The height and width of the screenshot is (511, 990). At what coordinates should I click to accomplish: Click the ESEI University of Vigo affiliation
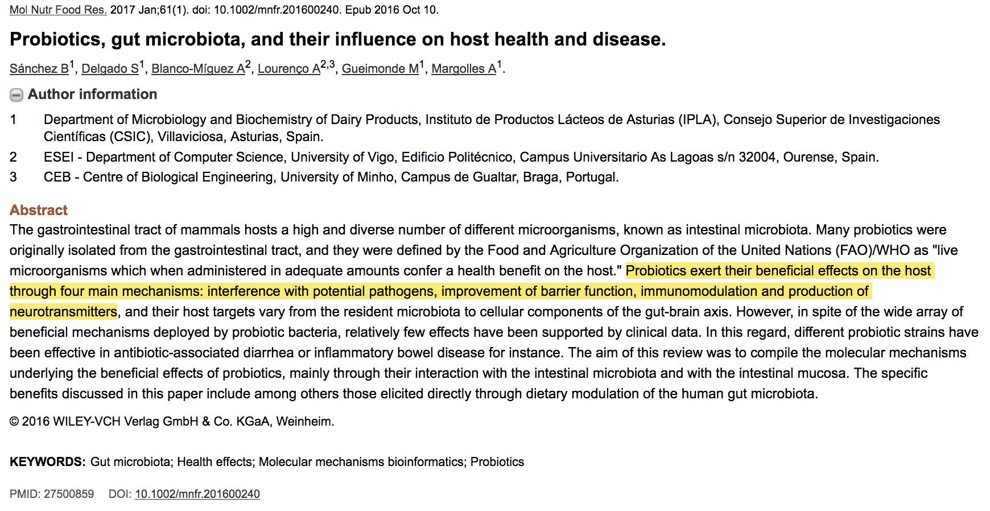[461, 157]
